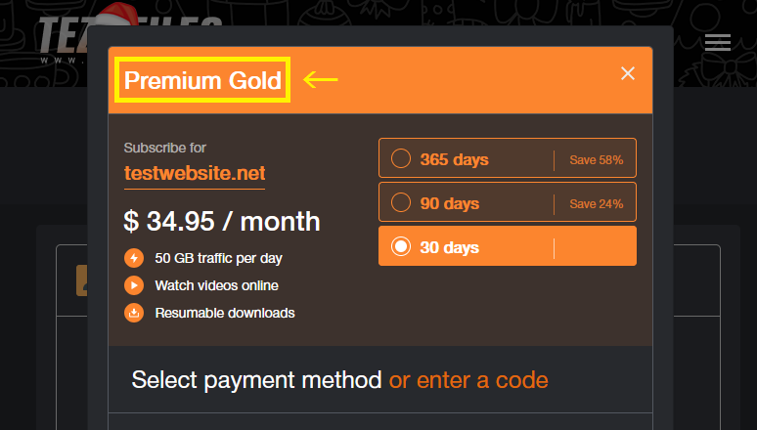This screenshot has height=430, width=757.
Task: Click the 'Select payment method' text
Action: point(256,379)
